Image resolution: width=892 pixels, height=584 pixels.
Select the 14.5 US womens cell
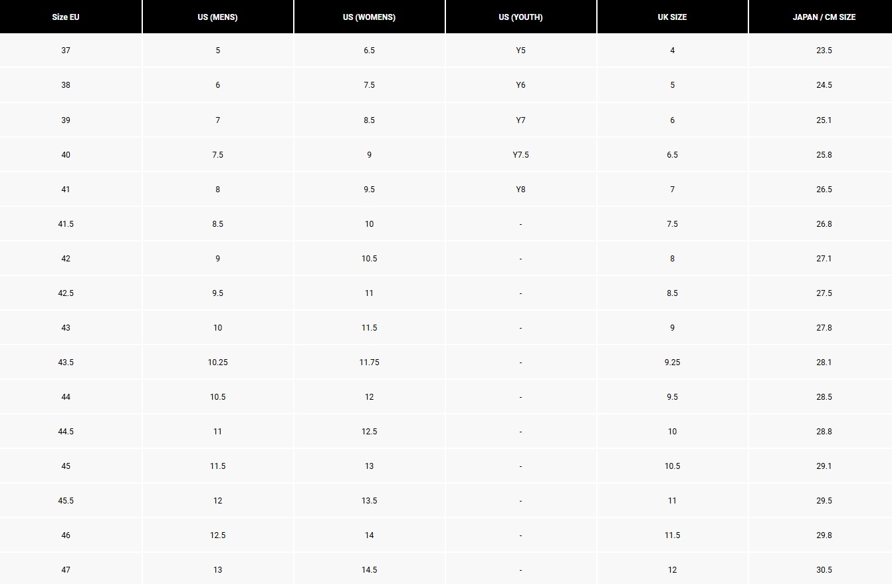(x=369, y=570)
